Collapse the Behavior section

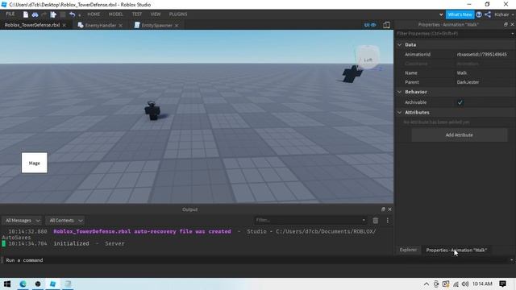pyautogui.click(x=400, y=92)
